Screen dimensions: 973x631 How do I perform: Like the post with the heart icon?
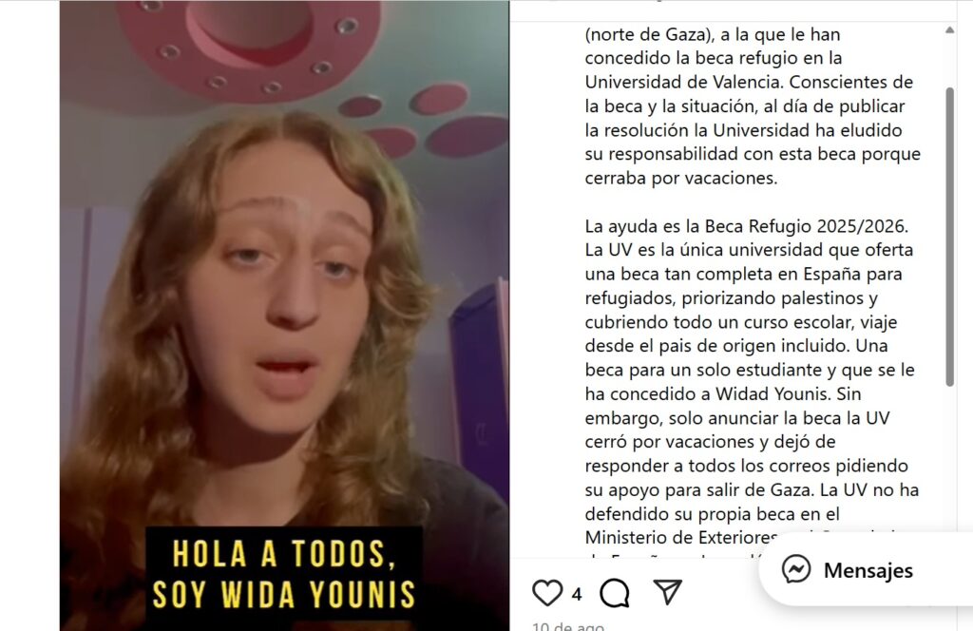click(x=547, y=593)
